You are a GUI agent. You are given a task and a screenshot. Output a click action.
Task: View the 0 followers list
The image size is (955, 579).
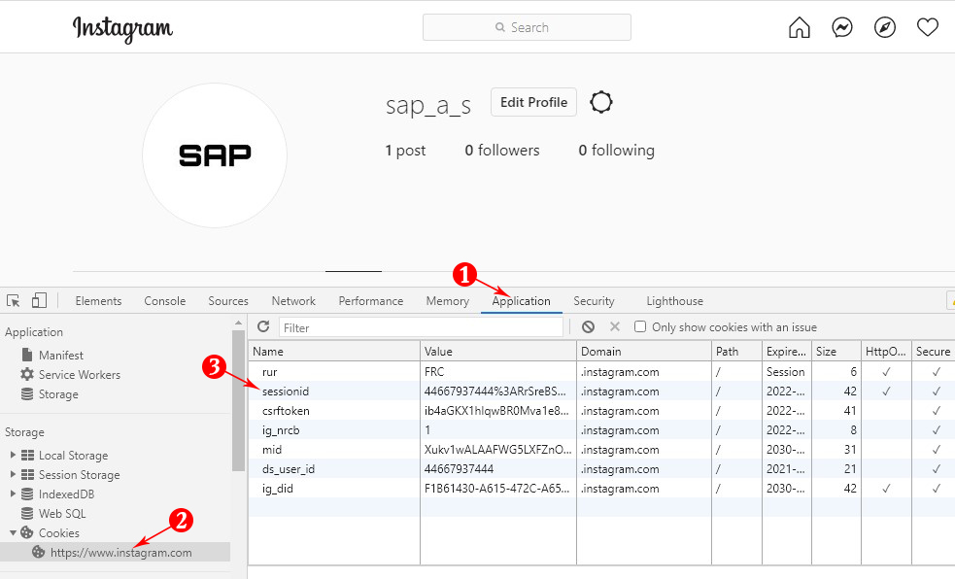(502, 151)
